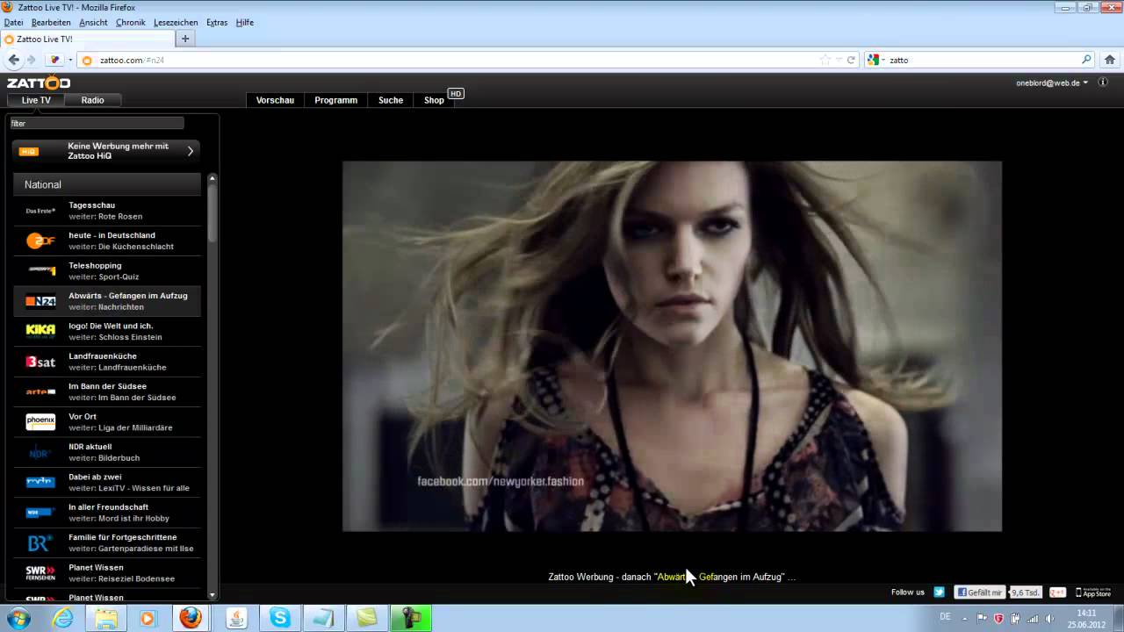Click the DE language indicator
The width and height of the screenshot is (1124, 632).
pos(945,617)
